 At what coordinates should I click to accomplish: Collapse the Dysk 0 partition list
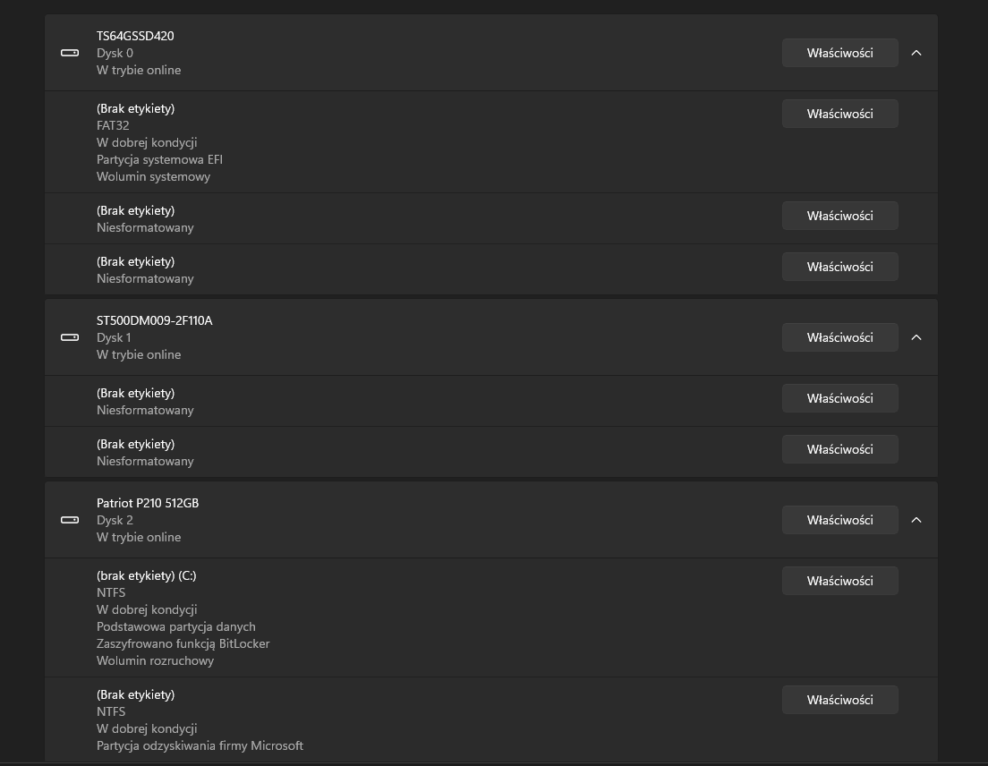tap(916, 53)
